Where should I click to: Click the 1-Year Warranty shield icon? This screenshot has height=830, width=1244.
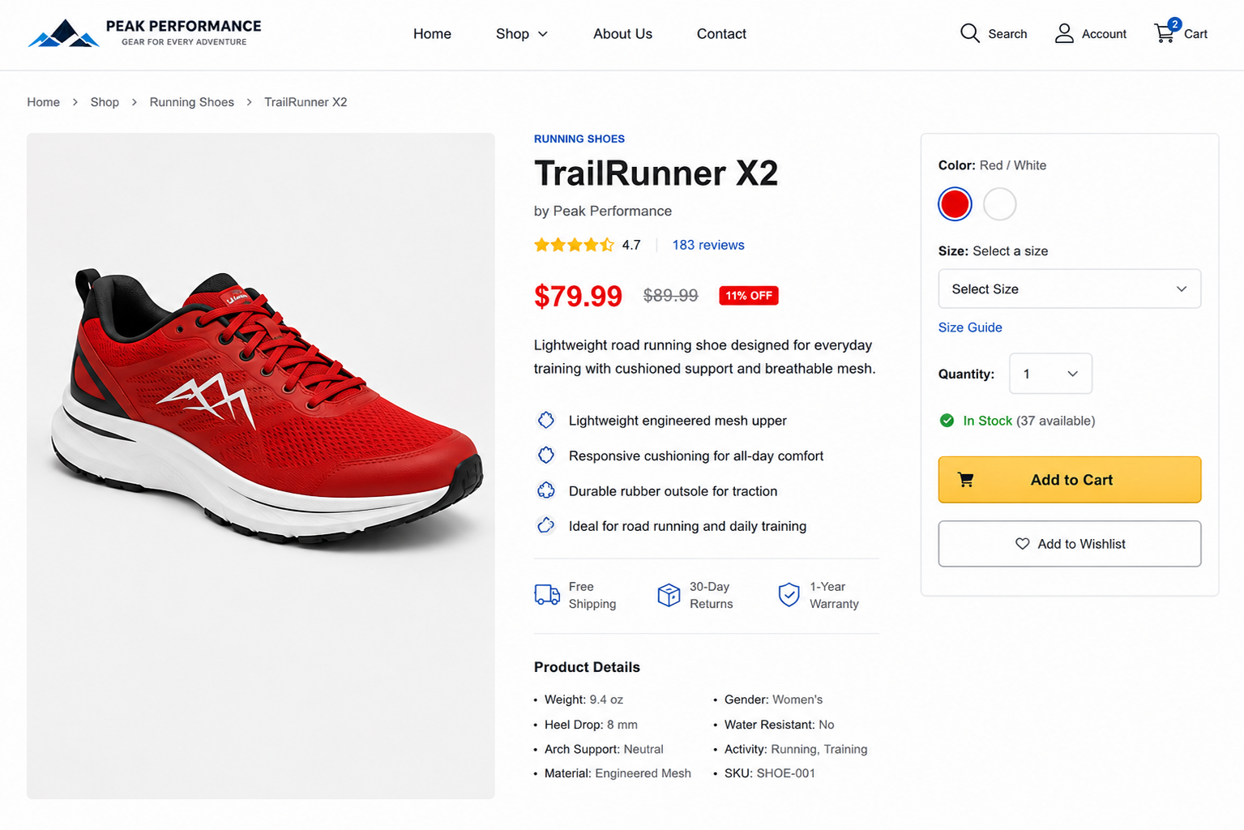(789, 595)
